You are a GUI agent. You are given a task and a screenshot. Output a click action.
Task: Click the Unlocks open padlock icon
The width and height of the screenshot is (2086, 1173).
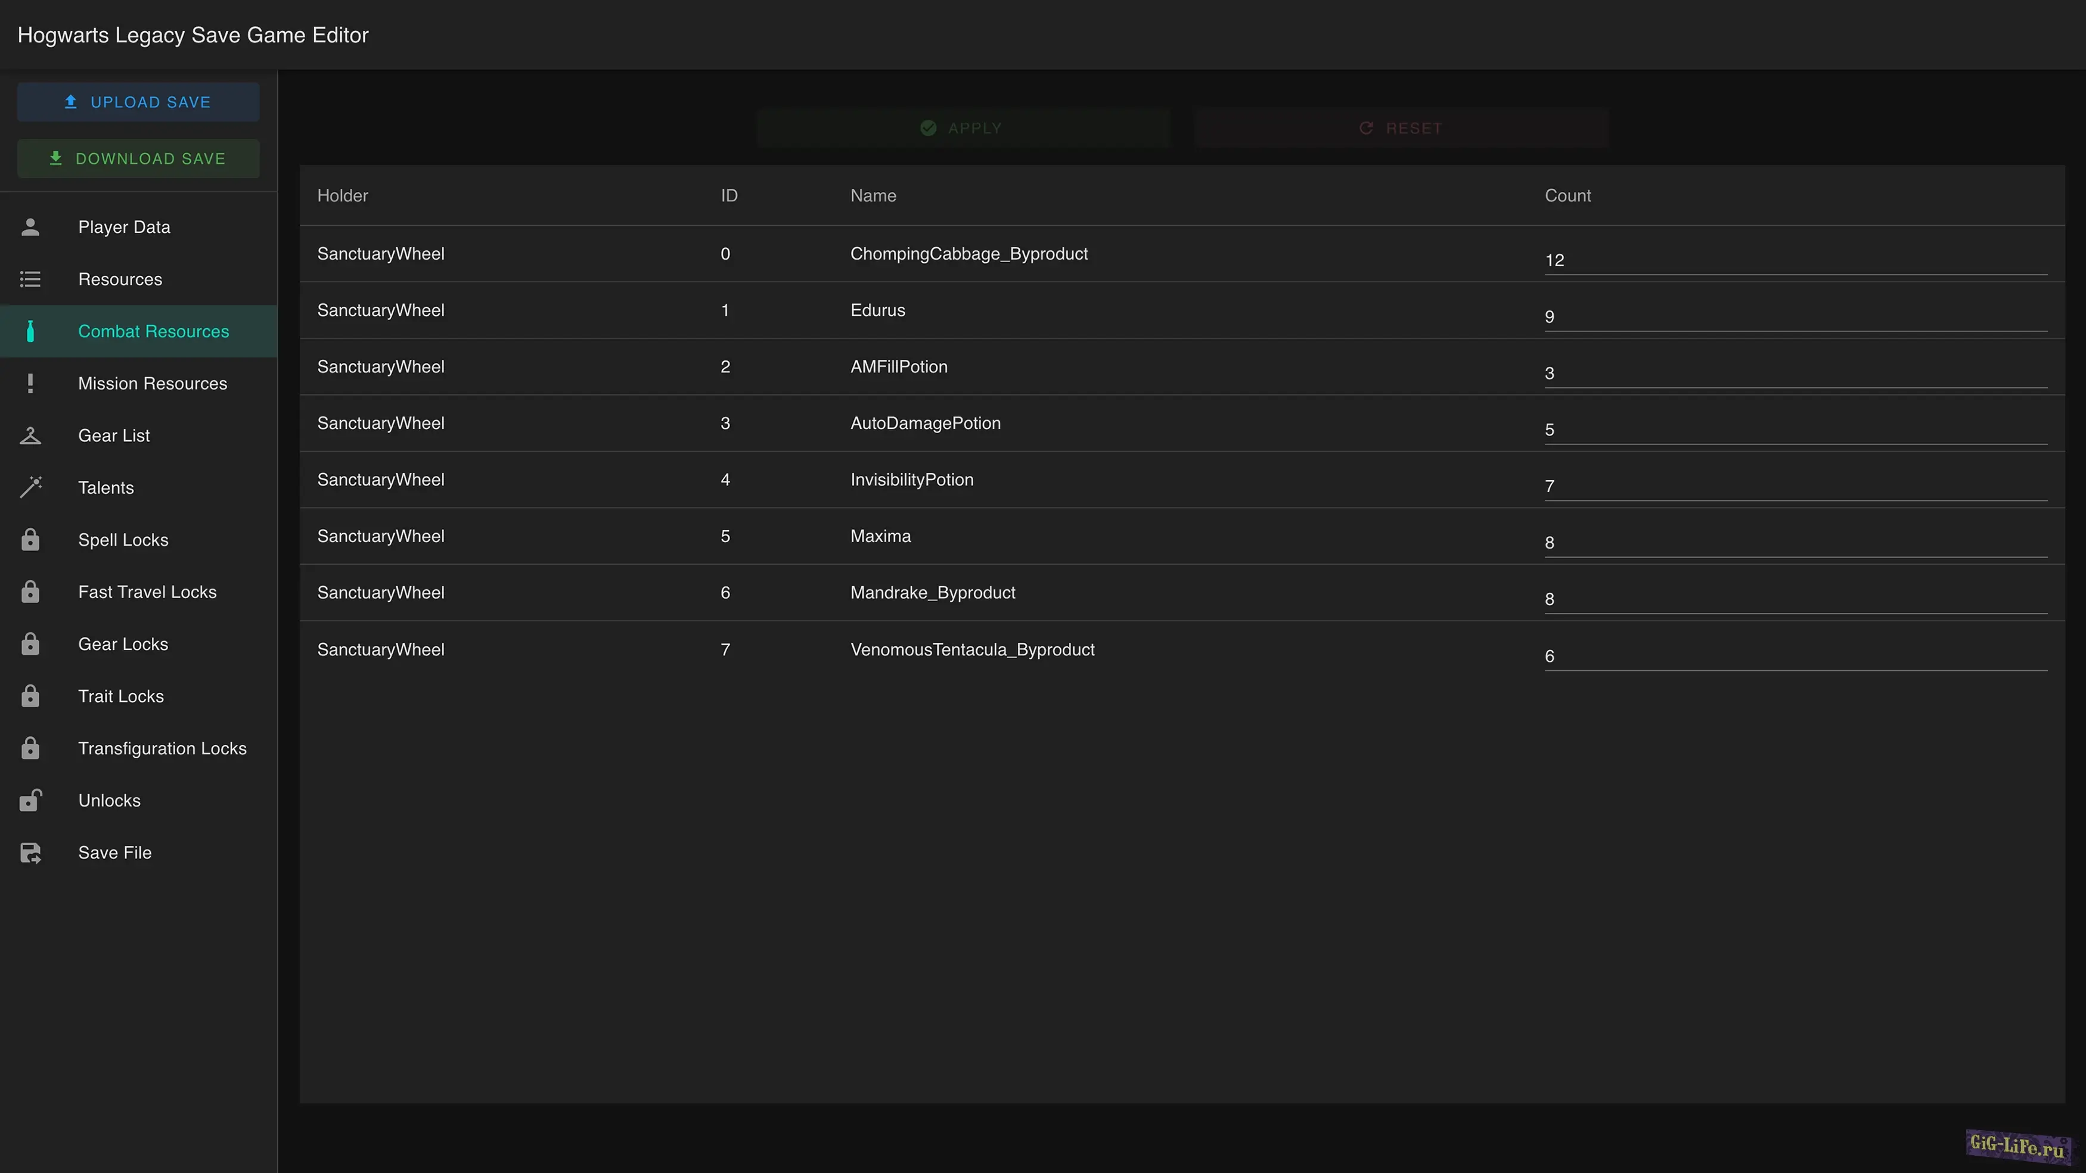point(30,801)
